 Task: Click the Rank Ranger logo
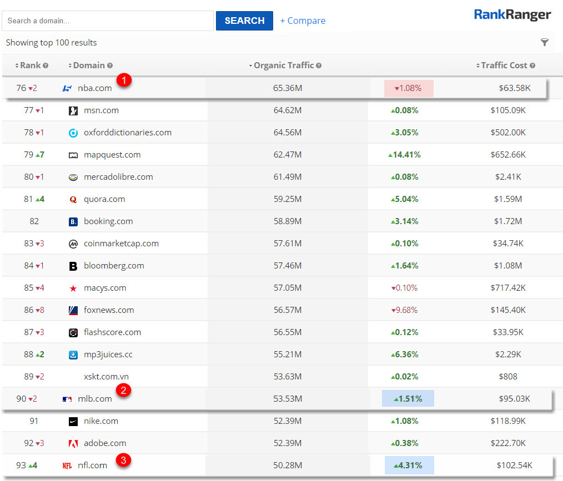click(512, 15)
